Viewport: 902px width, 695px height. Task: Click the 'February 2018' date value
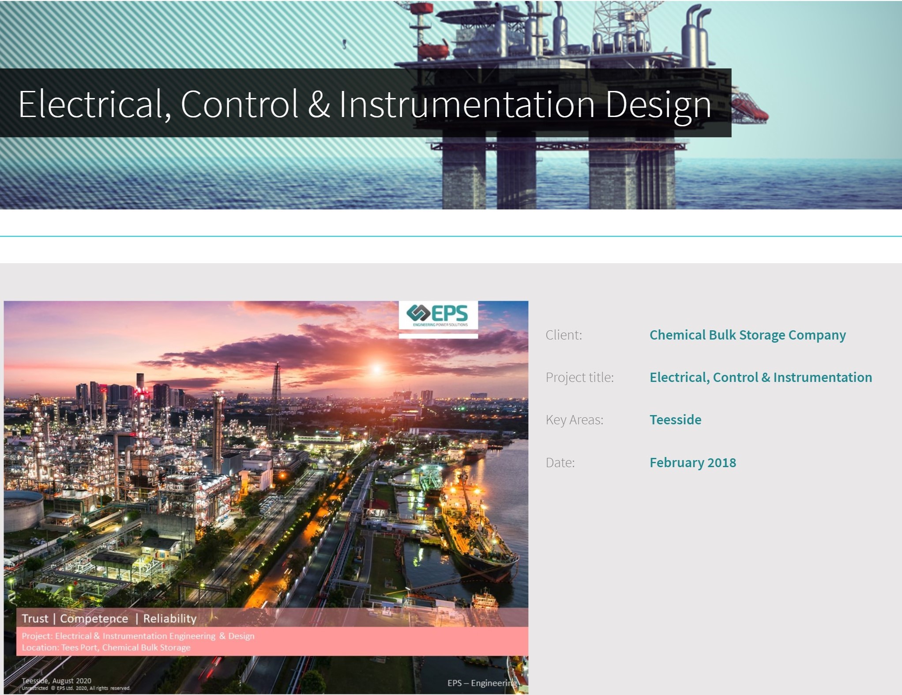click(692, 462)
